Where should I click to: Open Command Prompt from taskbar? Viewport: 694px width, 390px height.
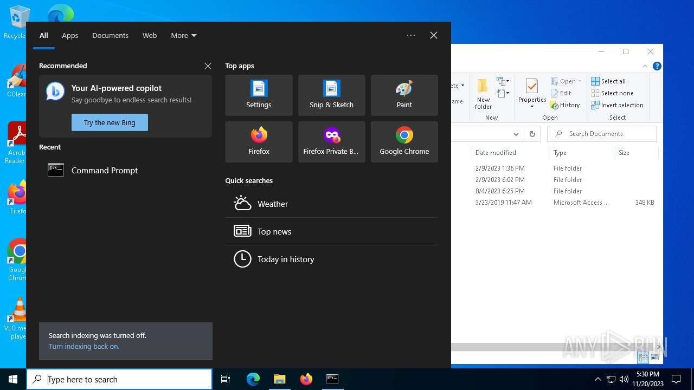pos(332,379)
